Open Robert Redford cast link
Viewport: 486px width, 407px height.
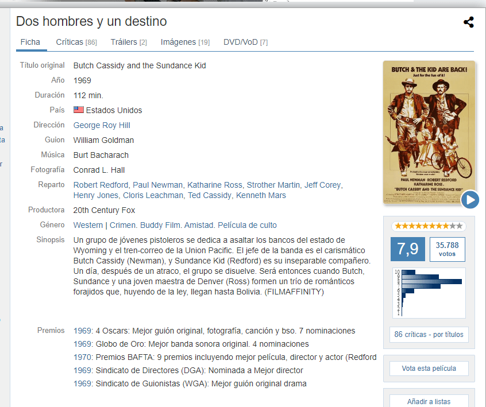tap(101, 185)
